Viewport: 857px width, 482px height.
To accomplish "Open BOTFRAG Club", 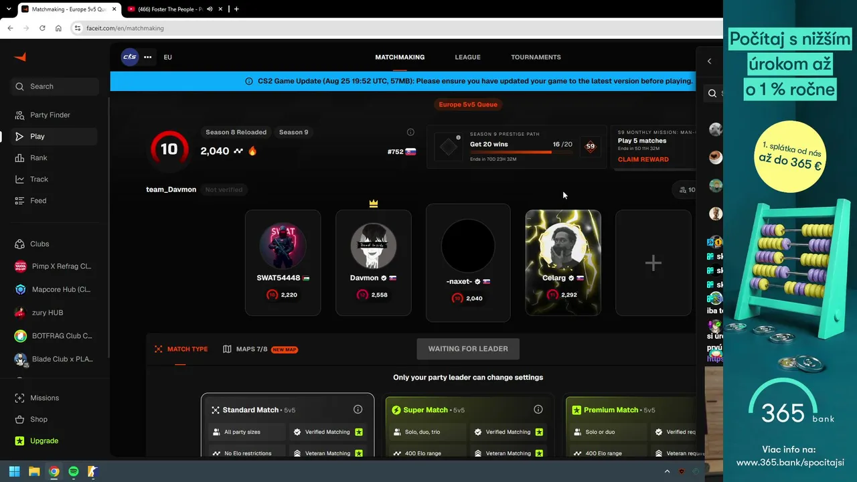I will click(x=55, y=336).
